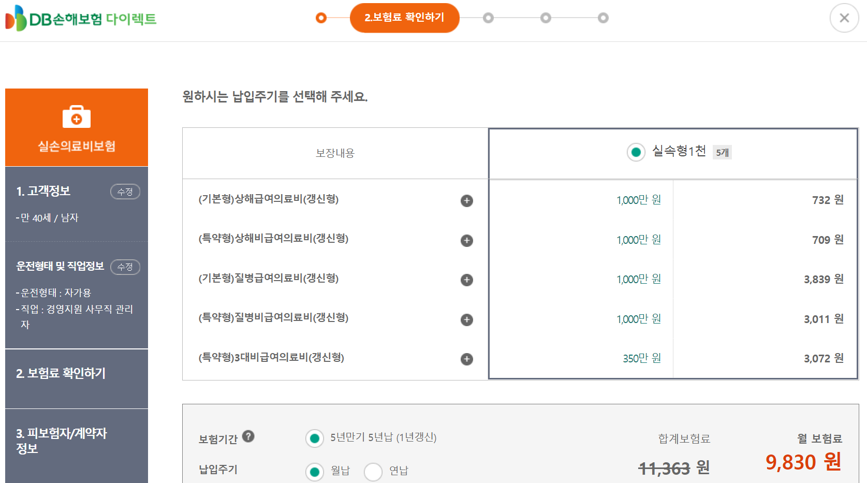Click the 운전형태 : 자가용 text
The width and height of the screenshot is (867, 483).
[53, 293]
